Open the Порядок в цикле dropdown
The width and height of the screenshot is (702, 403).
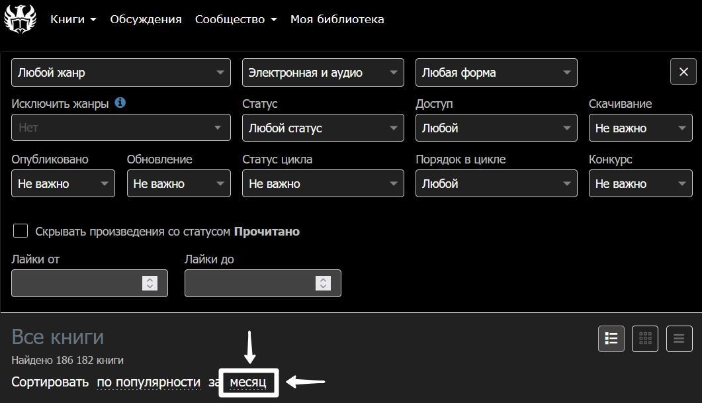pos(496,183)
